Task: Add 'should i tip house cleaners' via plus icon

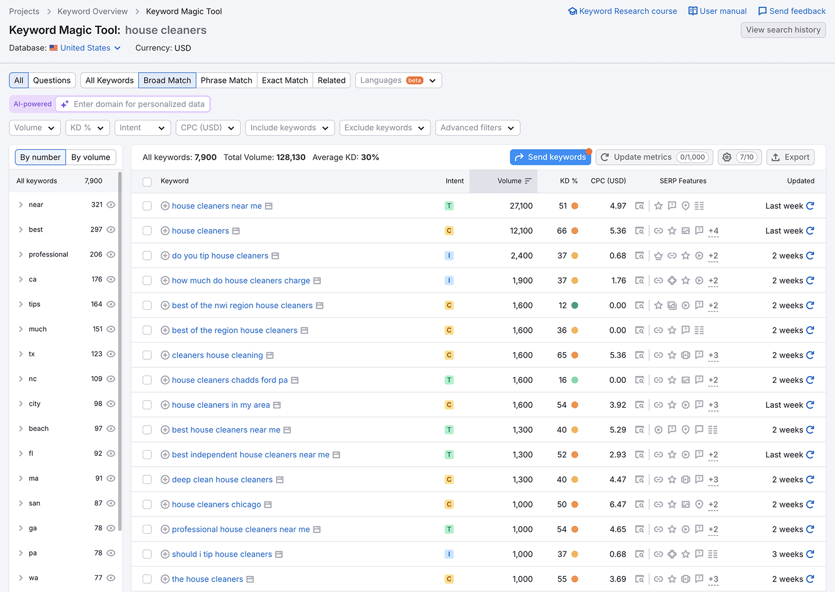Action: pyautogui.click(x=165, y=554)
